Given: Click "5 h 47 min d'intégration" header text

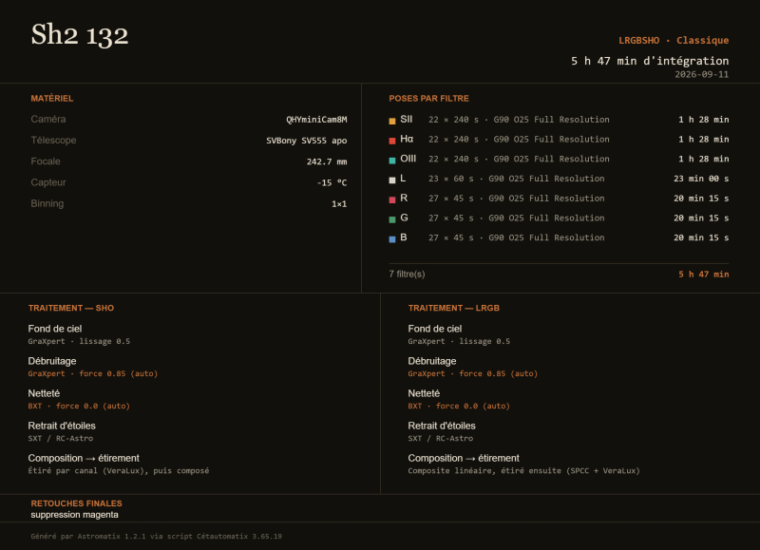Looking at the screenshot, I should (x=650, y=61).
